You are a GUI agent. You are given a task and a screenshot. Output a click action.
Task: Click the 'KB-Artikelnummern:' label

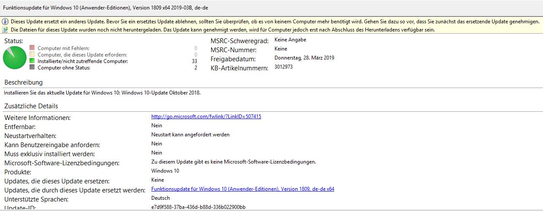pos(240,68)
